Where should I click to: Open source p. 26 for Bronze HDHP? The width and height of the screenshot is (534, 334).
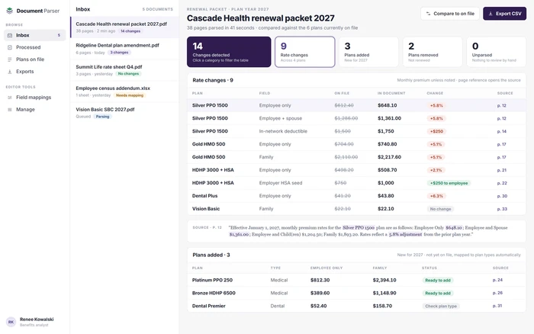[x=497, y=293]
